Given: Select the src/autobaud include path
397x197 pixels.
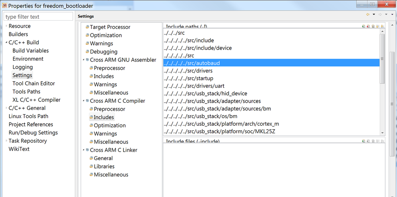Looking at the screenshot, I should click(x=271, y=63).
